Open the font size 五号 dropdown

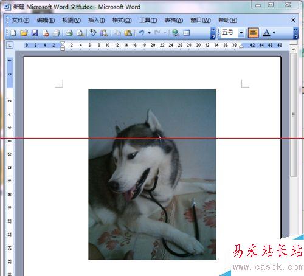click(241, 33)
